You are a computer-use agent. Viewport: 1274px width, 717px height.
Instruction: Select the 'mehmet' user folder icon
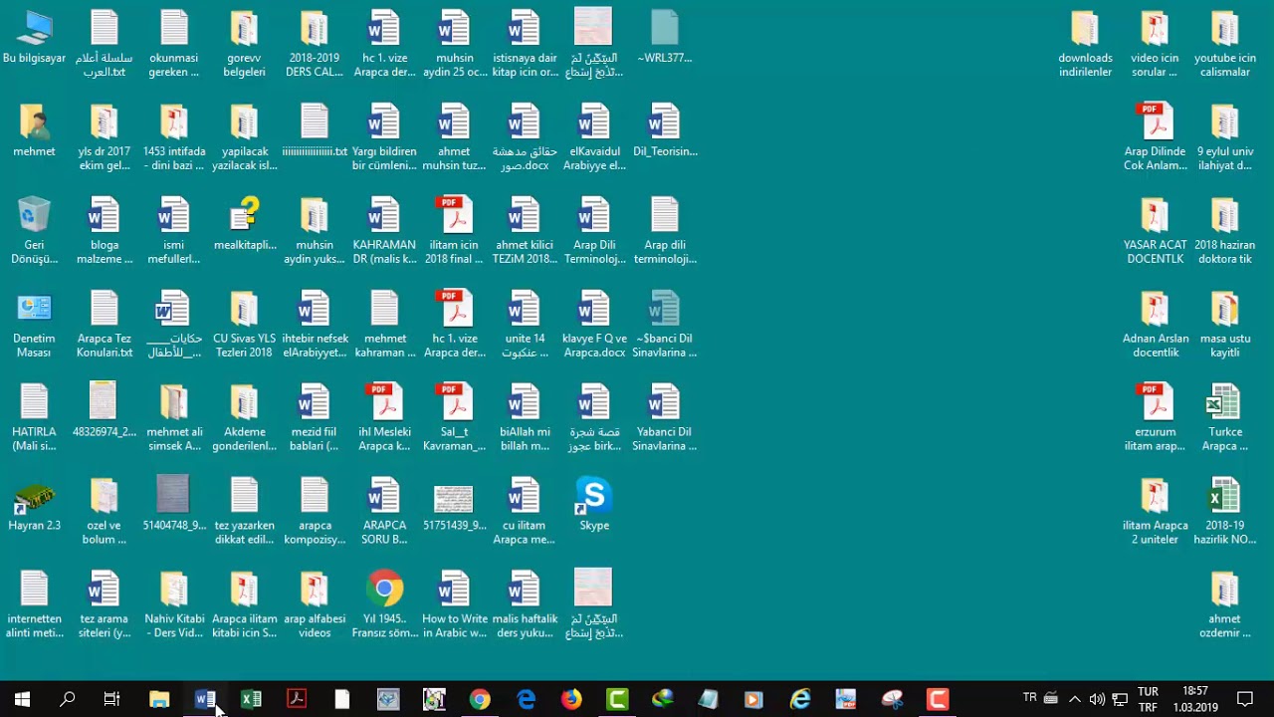(x=34, y=131)
